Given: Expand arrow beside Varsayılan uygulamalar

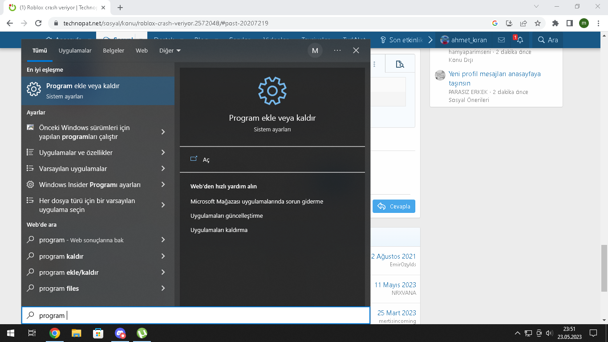Looking at the screenshot, I should coord(163,168).
